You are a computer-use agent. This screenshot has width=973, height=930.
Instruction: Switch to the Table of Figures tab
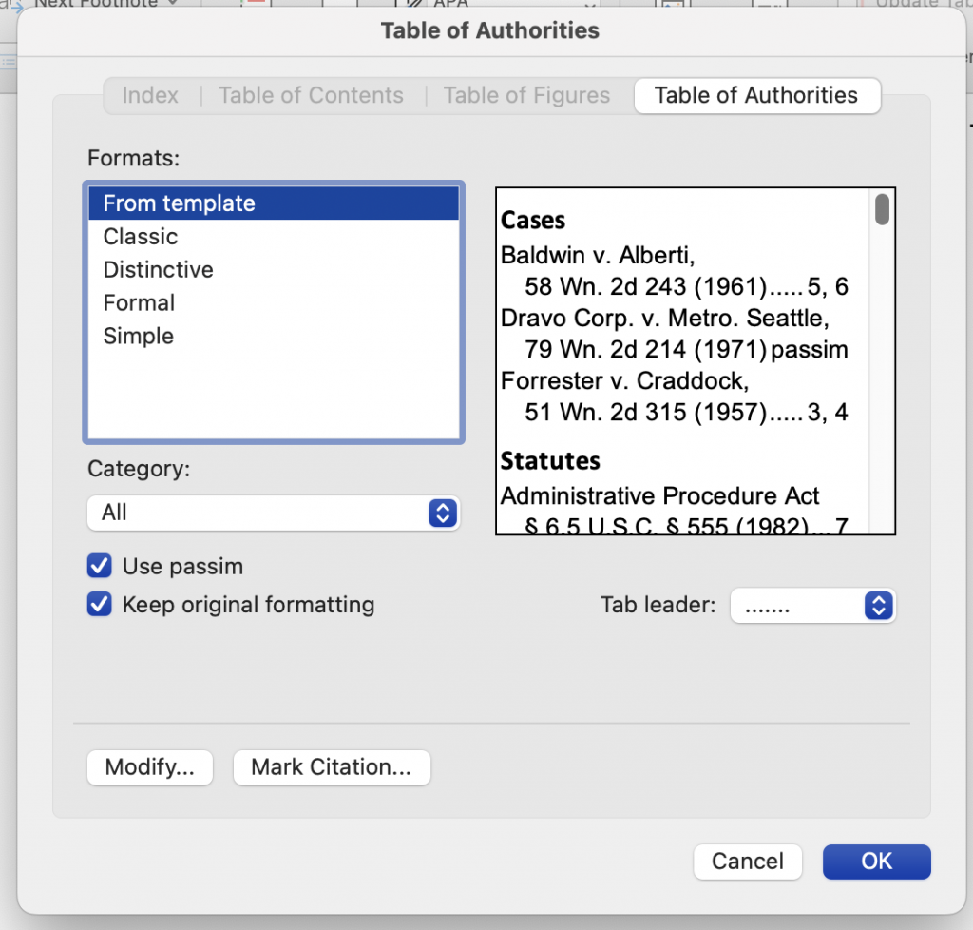click(526, 95)
